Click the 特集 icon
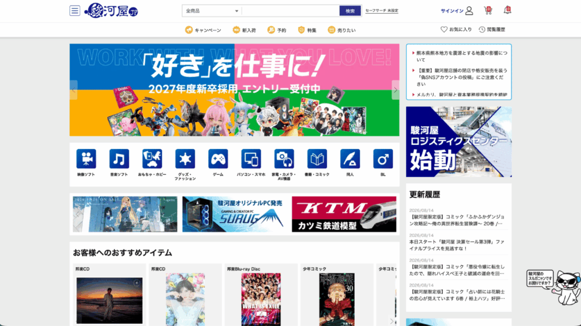Image resolution: width=581 pixels, height=326 pixels. pos(301,30)
